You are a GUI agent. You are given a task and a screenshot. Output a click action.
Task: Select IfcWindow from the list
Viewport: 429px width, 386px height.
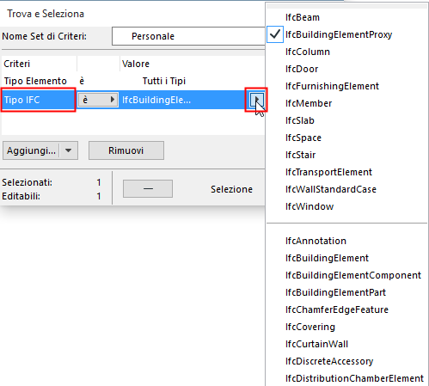pyautogui.click(x=346, y=206)
